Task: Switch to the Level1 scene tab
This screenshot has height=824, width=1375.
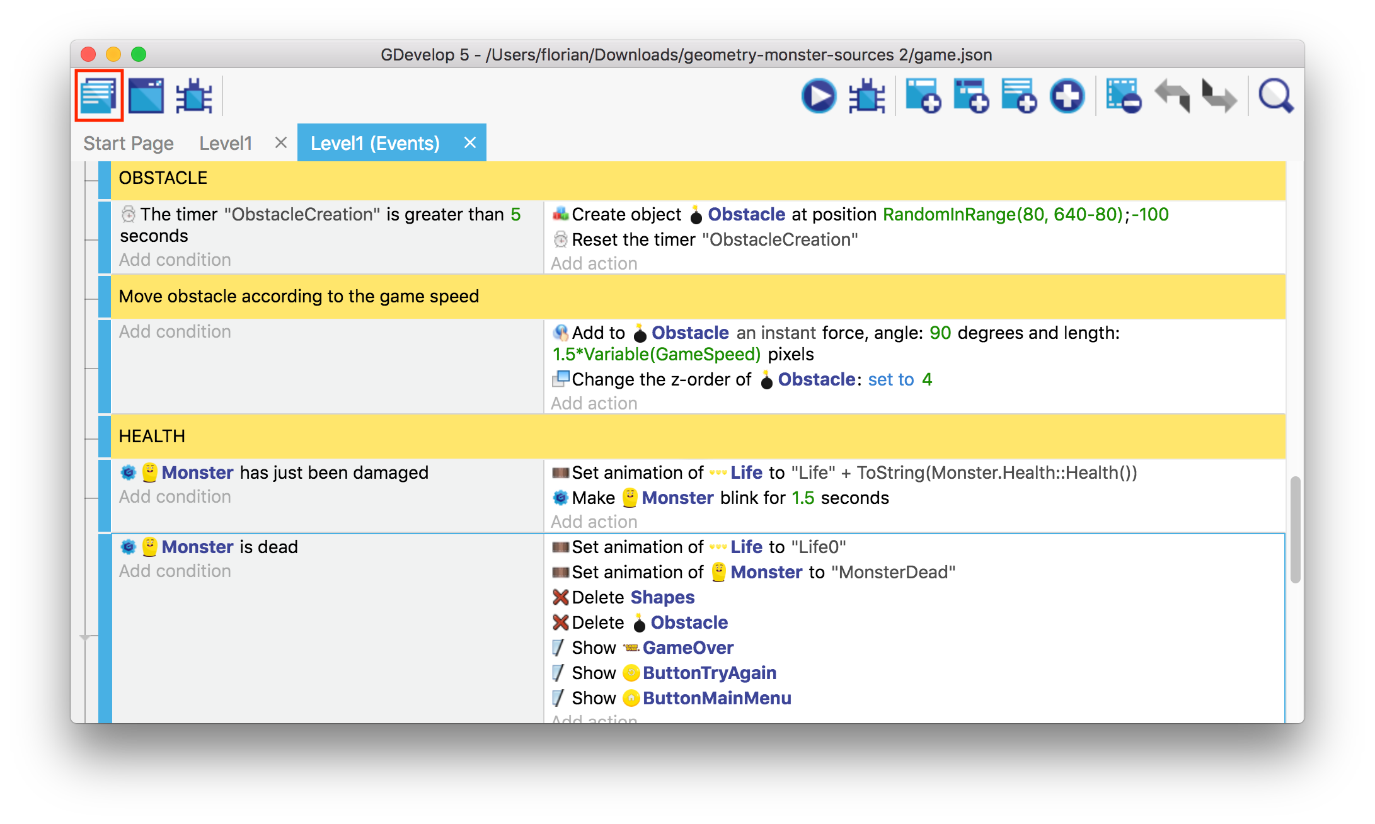Action: (x=226, y=143)
